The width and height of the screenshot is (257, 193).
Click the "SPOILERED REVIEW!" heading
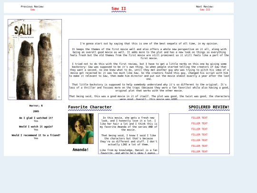tap(209, 107)
